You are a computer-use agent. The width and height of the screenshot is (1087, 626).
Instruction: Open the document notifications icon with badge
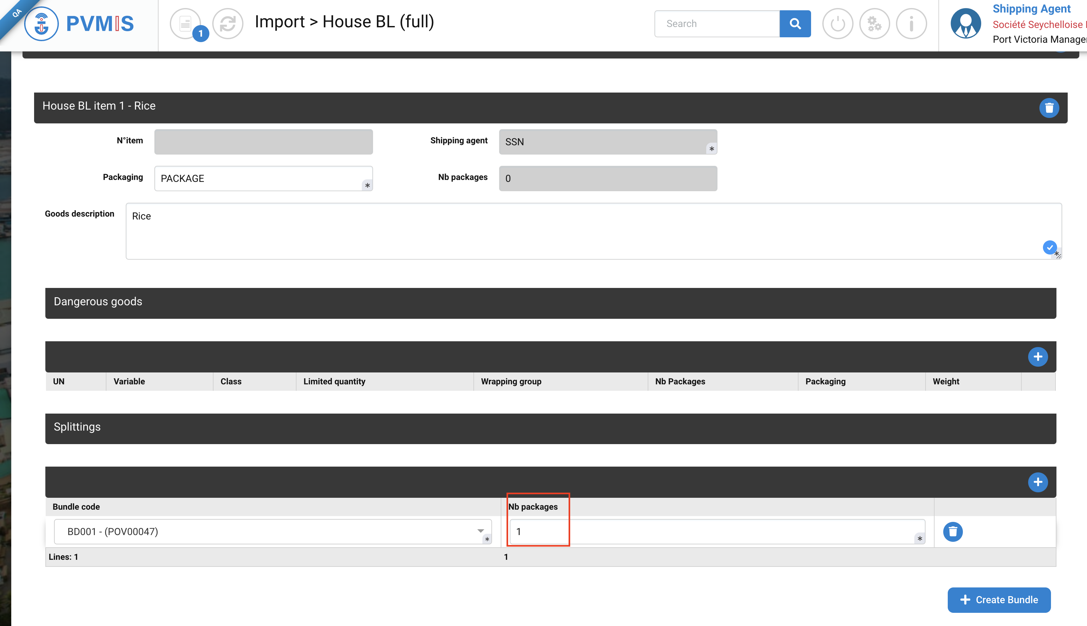(x=186, y=24)
